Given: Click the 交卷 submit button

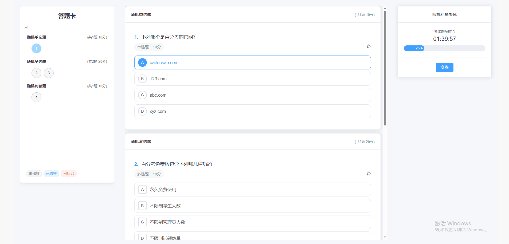Looking at the screenshot, I should click(444, 67).
